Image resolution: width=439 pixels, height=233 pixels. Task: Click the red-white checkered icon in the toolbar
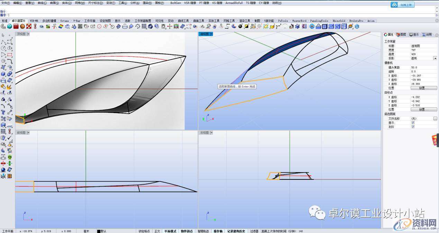(29, 26)
